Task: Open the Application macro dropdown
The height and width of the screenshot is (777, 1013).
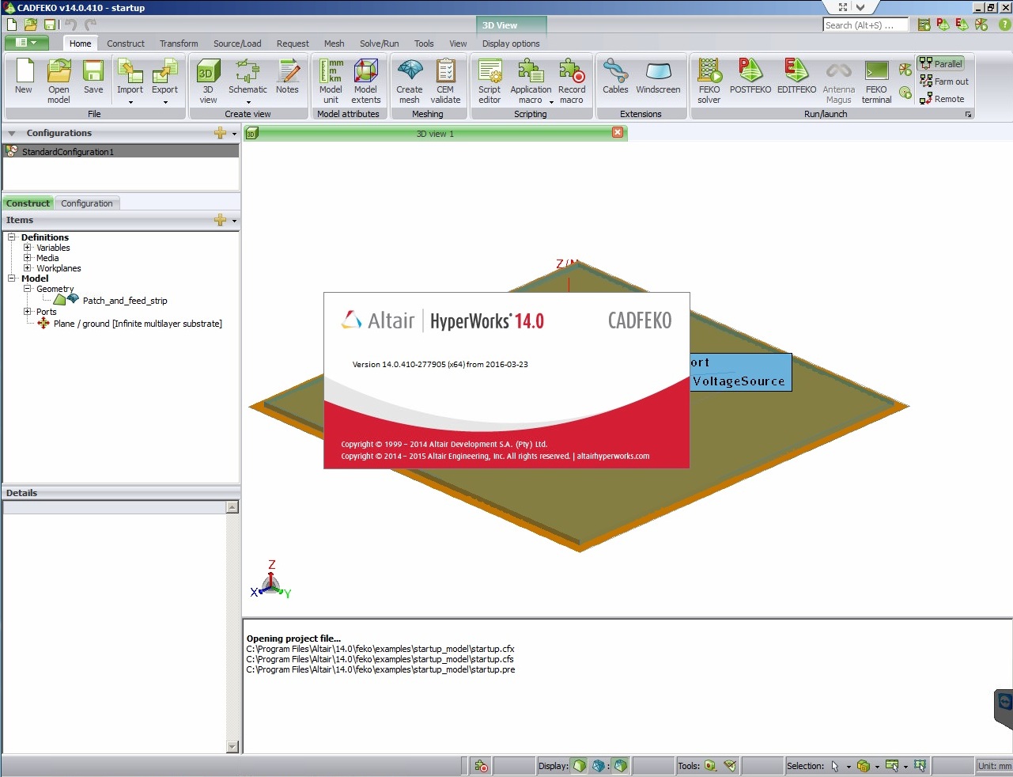Action: pos(551,101)
